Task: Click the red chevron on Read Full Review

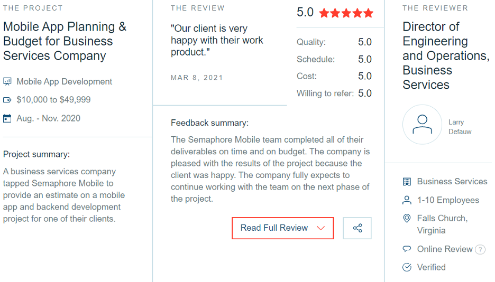Action: point(320,228)
